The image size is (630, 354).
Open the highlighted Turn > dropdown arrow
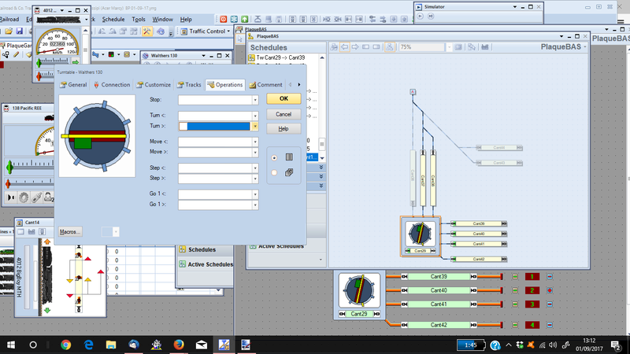point(254,127)
